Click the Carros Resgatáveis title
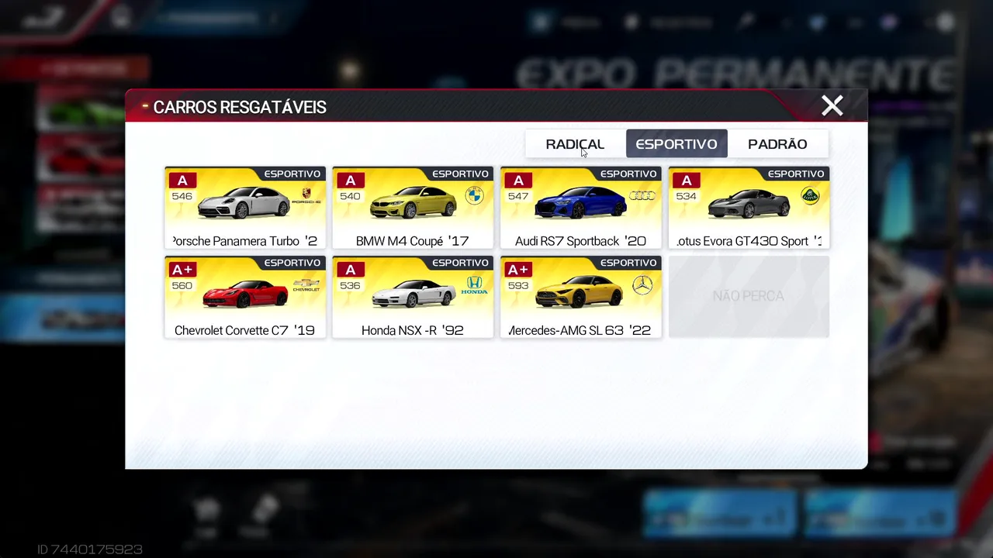The image size is (993, 558). coord(240,108)
